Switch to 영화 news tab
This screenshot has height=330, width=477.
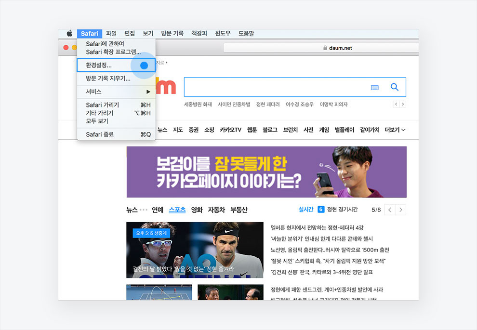pyautogui.click(x=197, y=210)
